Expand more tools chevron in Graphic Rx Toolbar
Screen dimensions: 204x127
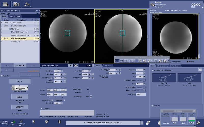168,61
